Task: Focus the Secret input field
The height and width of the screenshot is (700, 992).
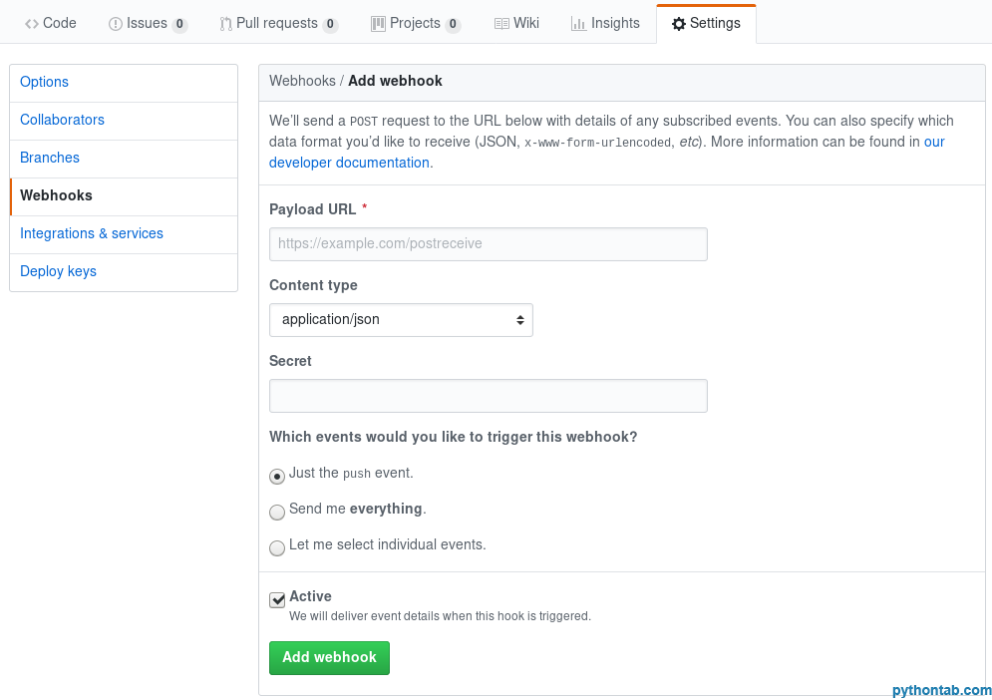Action: [489, 396]
